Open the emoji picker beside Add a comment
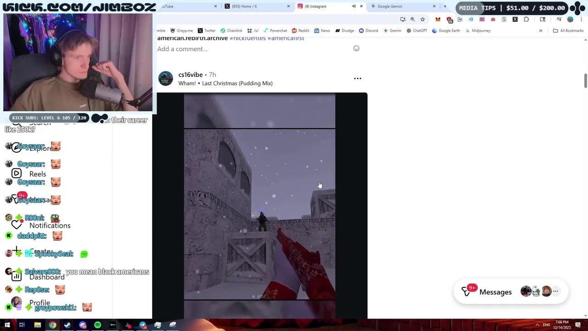The width and height of the screenshot is (588, 331). (x=356, y=49)
